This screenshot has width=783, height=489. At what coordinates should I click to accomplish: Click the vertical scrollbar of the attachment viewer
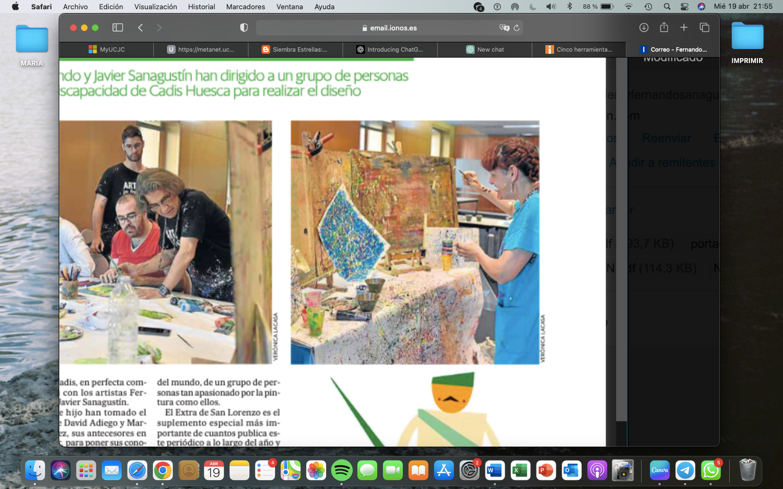pos(622,239)
